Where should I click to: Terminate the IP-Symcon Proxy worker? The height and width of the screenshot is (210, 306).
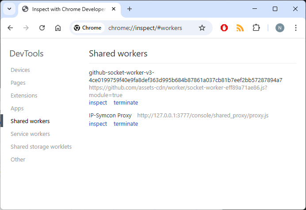coord(126,124)
